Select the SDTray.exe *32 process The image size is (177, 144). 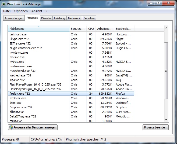pos(71,43)
